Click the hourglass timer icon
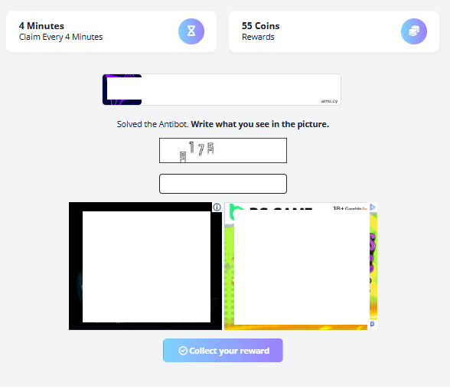This screenshot has height=389, width=450. click(191, 31)
